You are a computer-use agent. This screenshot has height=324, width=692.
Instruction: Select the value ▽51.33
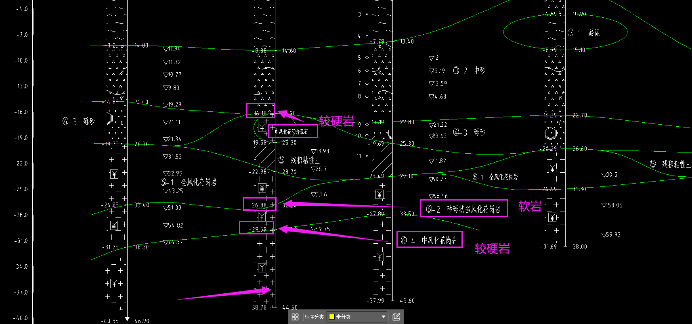click(172, 208)
